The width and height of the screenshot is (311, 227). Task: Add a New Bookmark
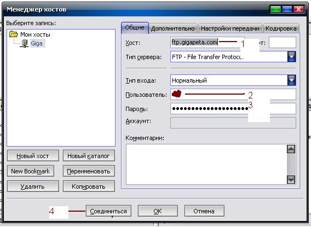click(x=31, y=171)
